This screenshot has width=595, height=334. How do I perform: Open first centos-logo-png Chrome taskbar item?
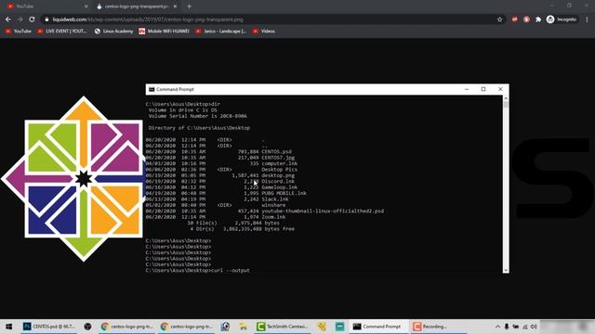126,327
